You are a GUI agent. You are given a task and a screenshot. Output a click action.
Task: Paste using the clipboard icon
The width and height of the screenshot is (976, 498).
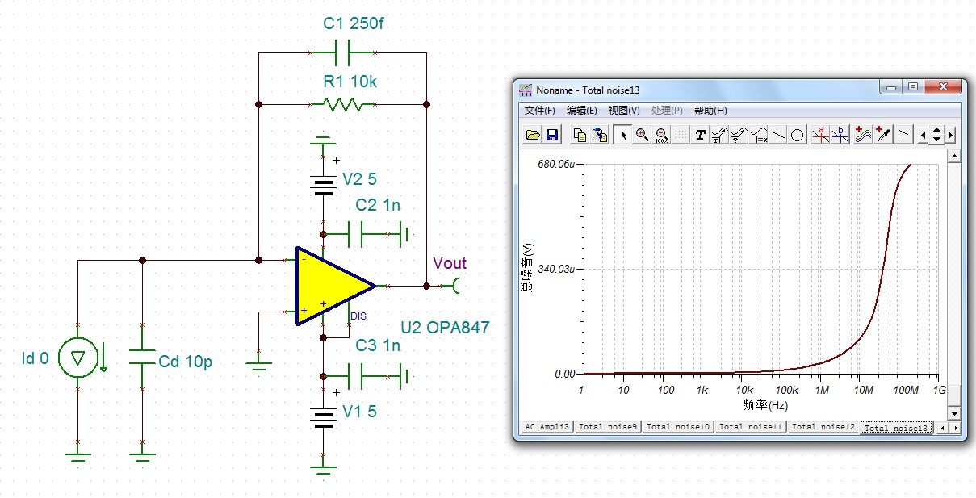[600, 136]
